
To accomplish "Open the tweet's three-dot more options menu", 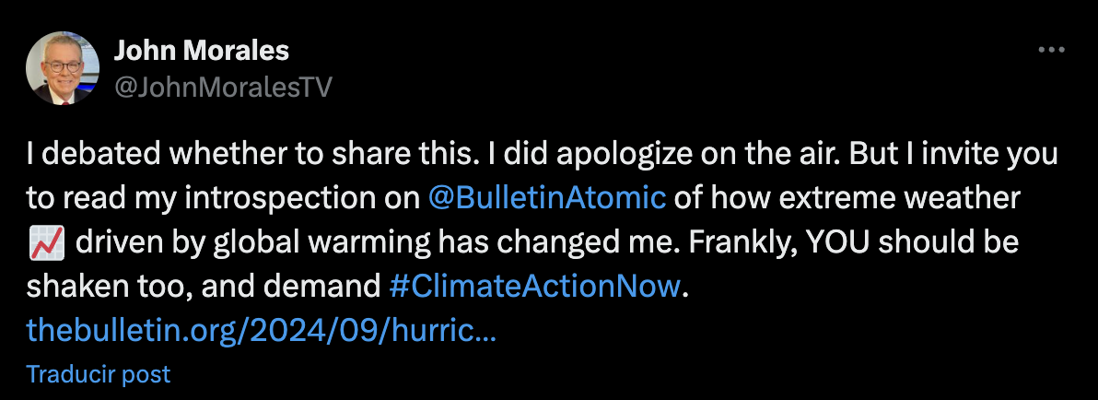I will [x=1051, y=50].
